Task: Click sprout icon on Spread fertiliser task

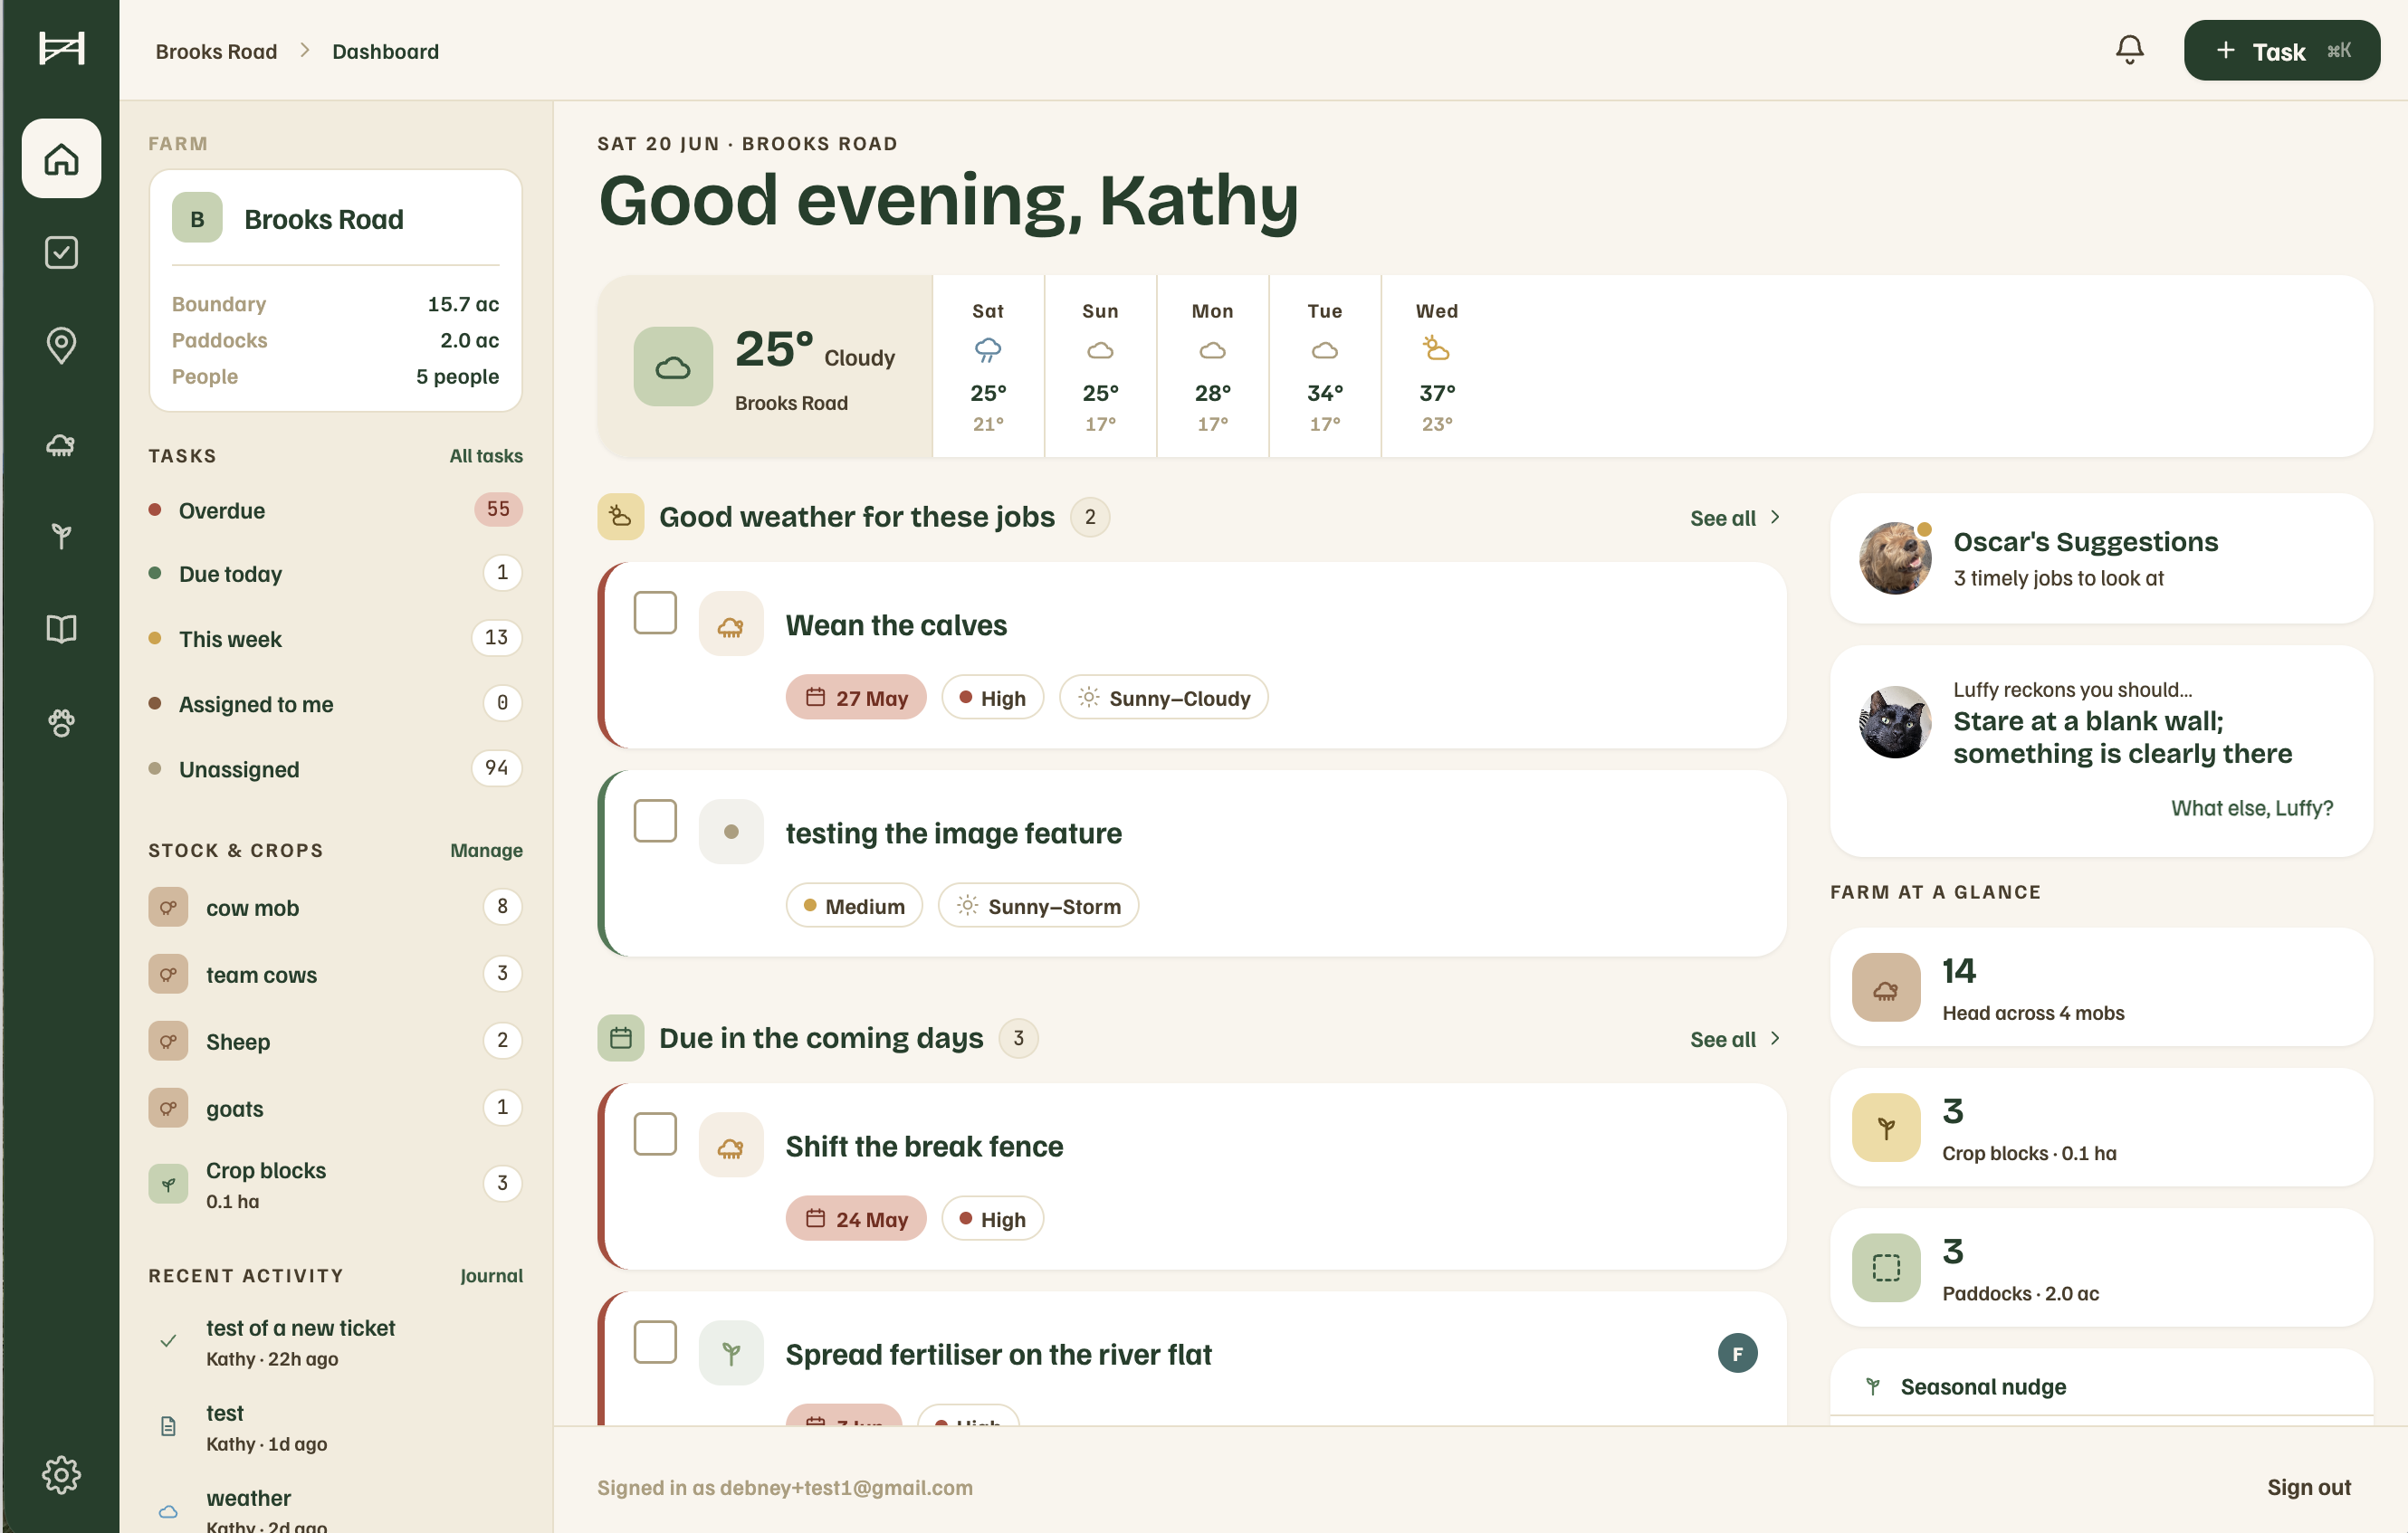Action: pos(731,1353)
